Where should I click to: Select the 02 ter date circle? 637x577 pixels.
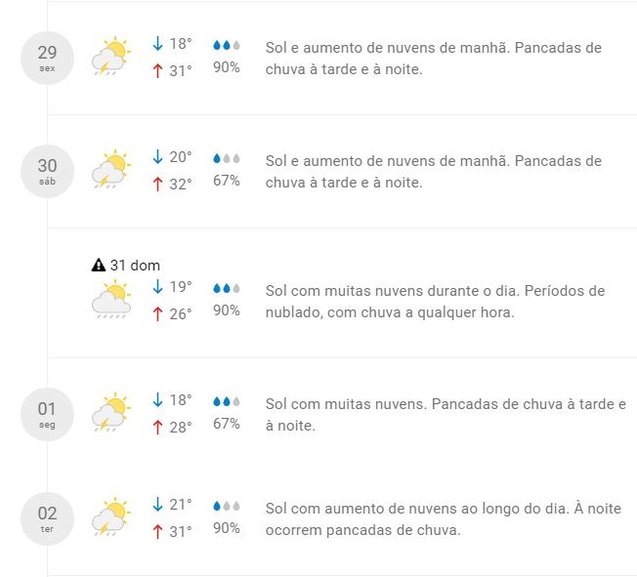point(48,518)
